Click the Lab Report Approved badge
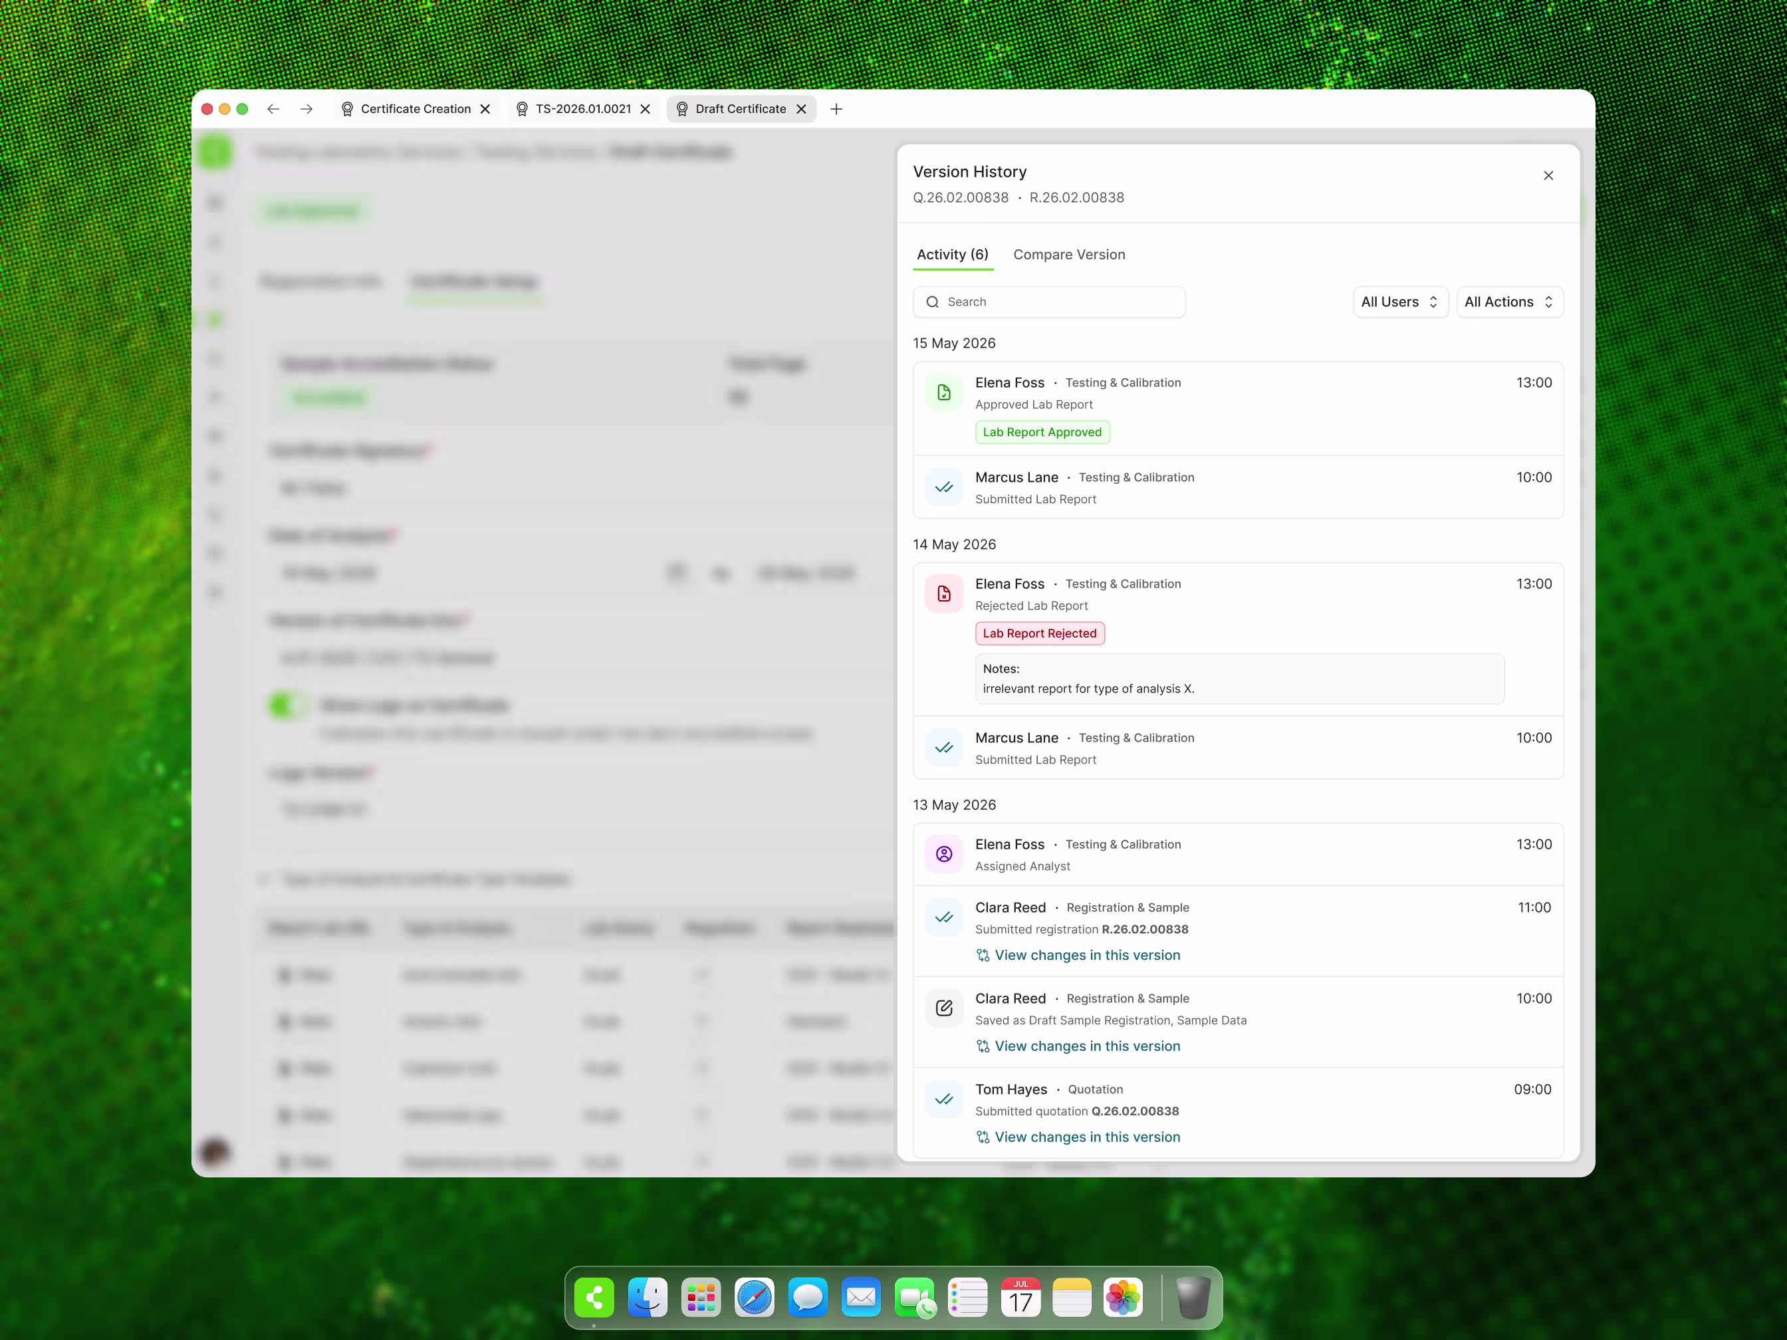 tap(1042, 432)
